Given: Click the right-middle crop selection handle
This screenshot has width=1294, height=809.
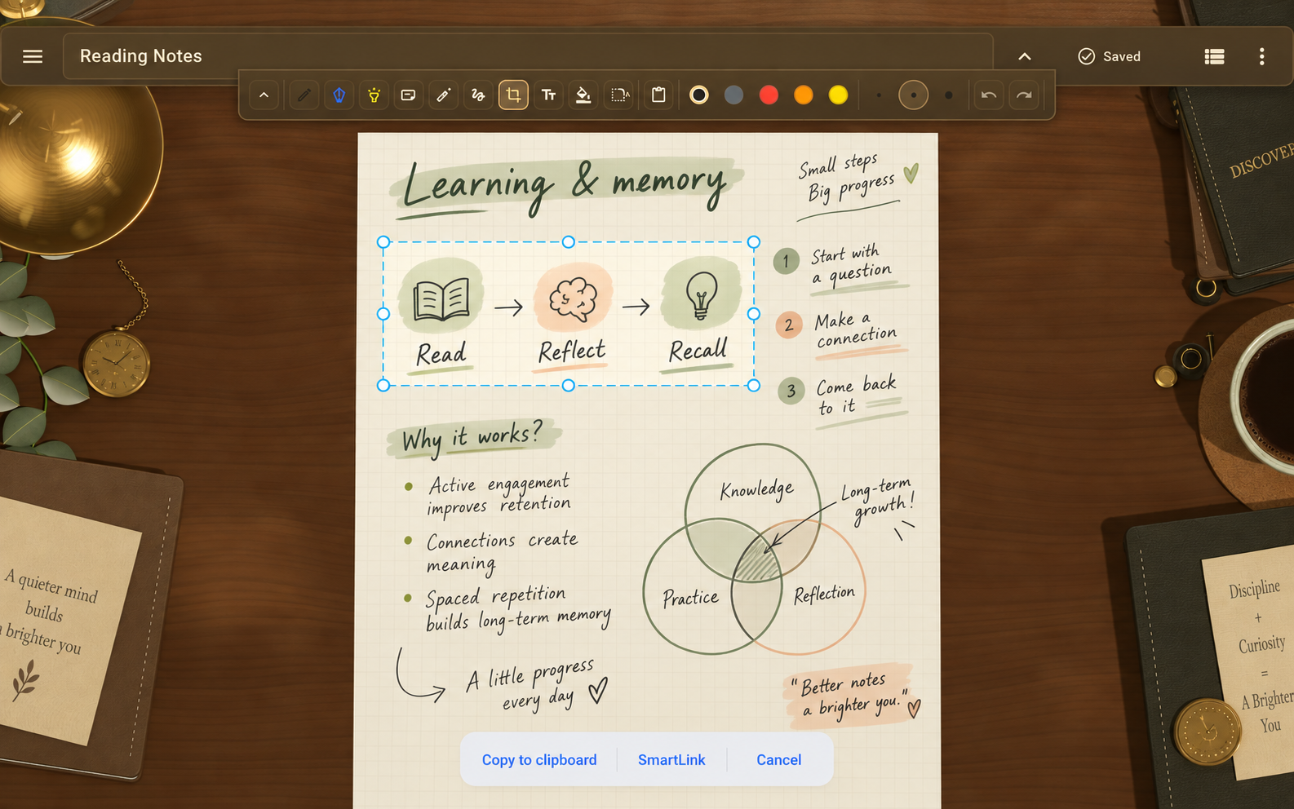Looking at the screenshot, I should point(754,314).
